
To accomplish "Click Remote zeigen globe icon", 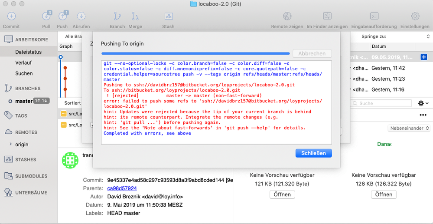I will [x=287, y=16].
